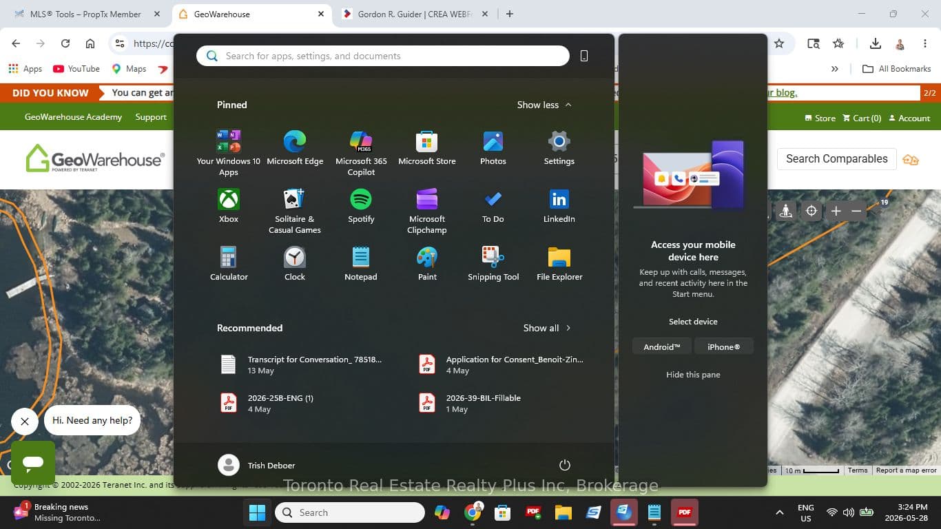Open Chrome three-dot menu

tap(925, 43)
